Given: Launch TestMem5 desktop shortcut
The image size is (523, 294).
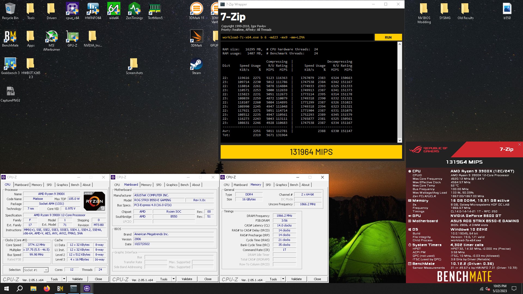Looking at the screenshot, I should (x=155, y=11).
